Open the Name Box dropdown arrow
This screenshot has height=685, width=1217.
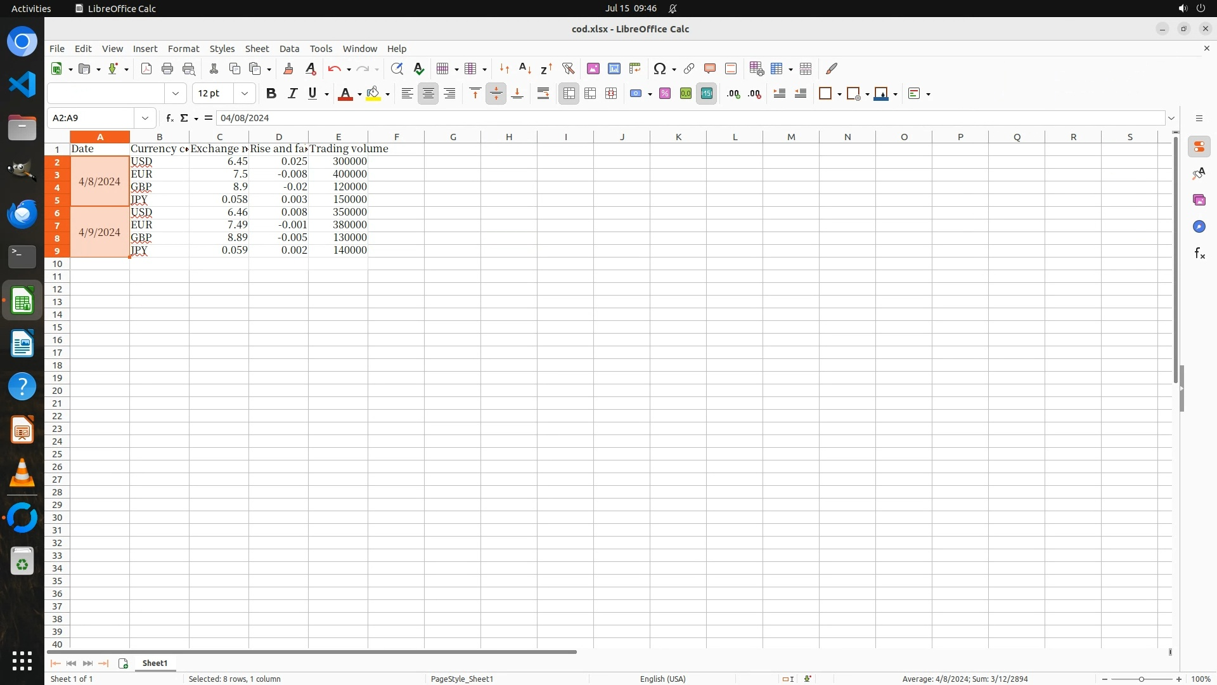145,118
